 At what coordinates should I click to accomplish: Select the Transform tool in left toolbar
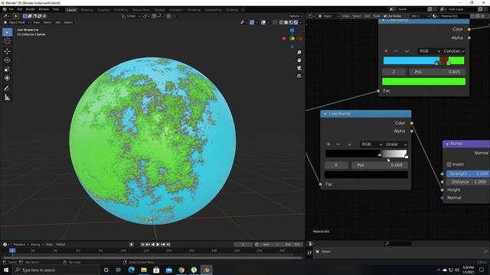point(7,78)
